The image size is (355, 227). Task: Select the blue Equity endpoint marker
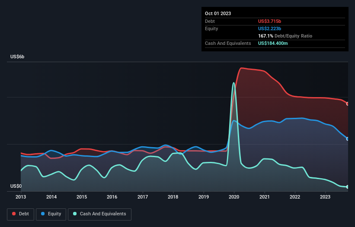[x=348, y=139]
